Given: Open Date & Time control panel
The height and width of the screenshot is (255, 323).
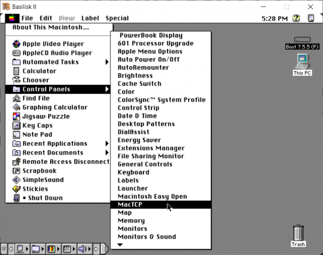Looking at the screenshot, I should 161,116.
